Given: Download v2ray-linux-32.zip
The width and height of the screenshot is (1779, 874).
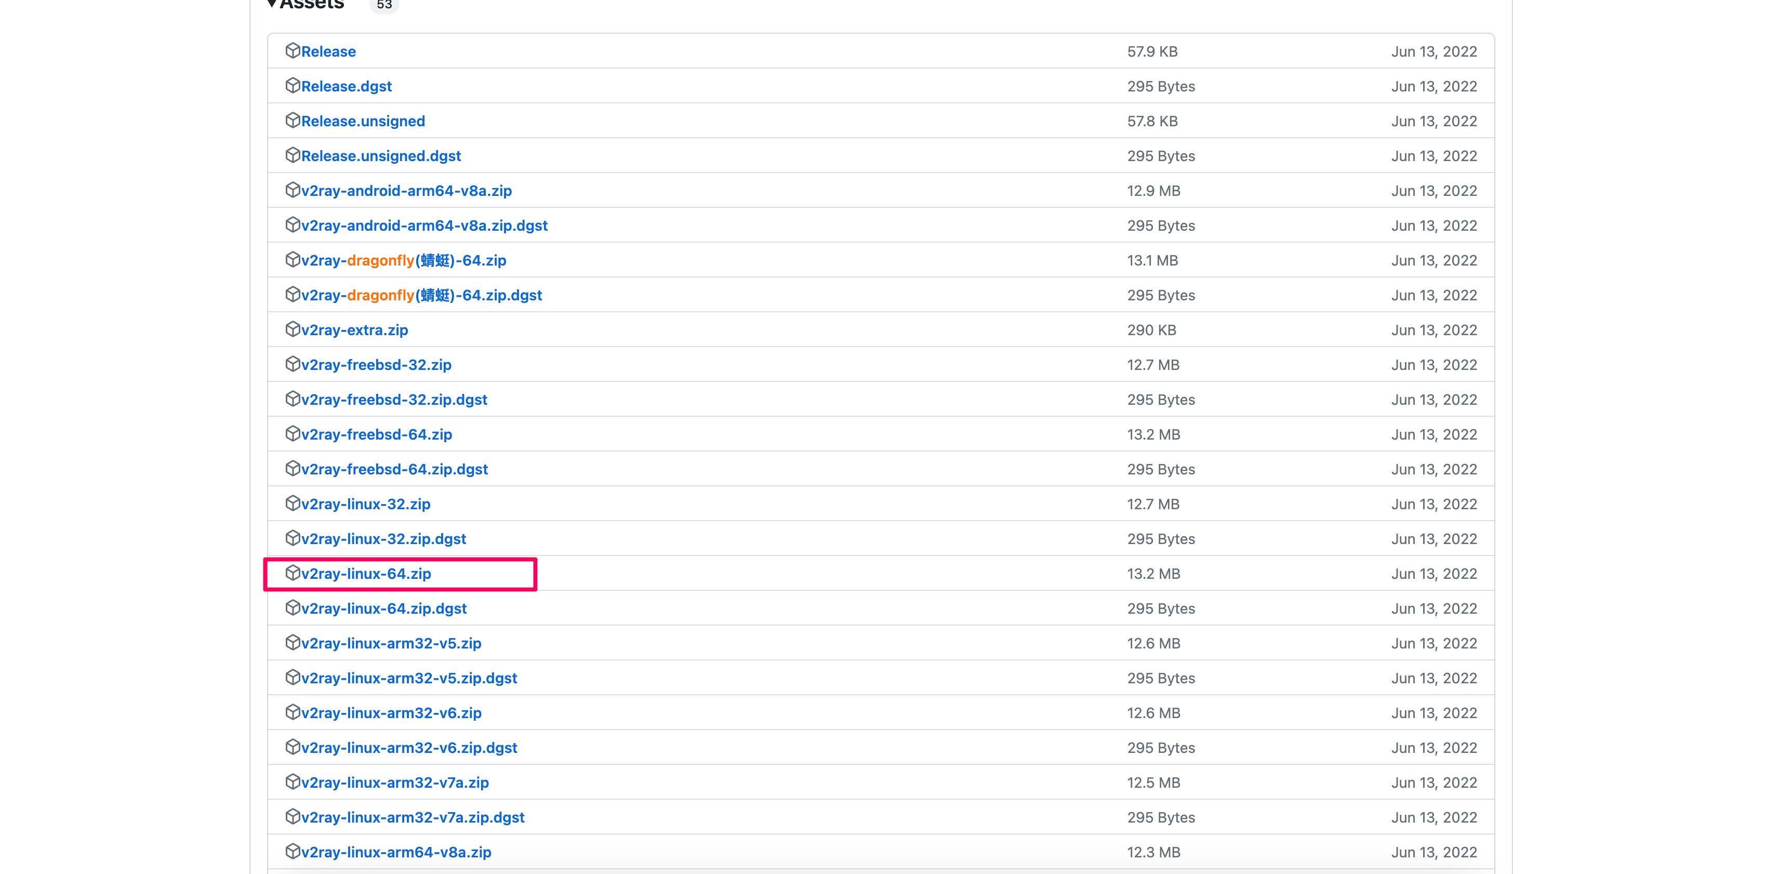Looking at the screenshot, I should pos(365,505).
